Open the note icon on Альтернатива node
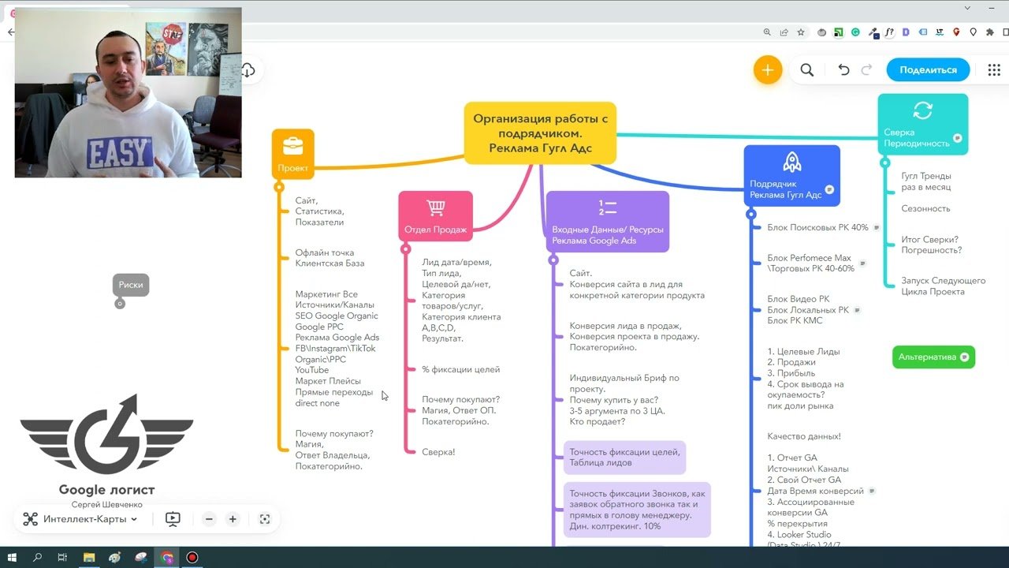The image size is (1009, 568). click(964, 357)
